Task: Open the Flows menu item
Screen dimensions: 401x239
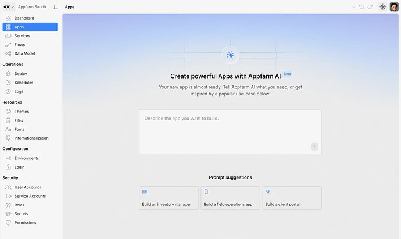Action: point(30,45)
